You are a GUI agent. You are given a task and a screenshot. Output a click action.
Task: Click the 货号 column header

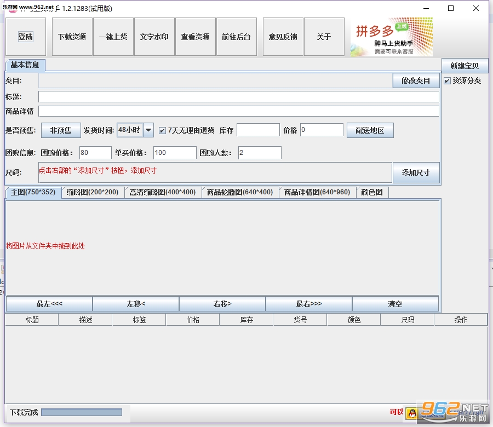click(300, 320)
